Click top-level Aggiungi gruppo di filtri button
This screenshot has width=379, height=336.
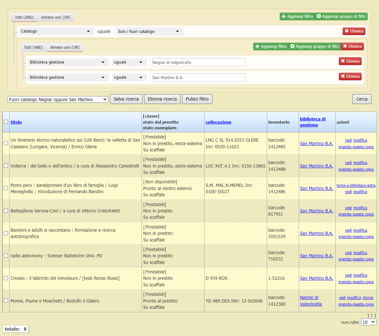341,16
